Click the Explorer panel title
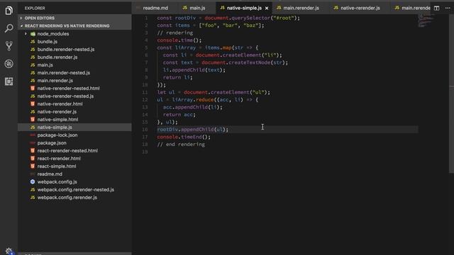Viewport: 454px width, 255px height. pos(35,8)
